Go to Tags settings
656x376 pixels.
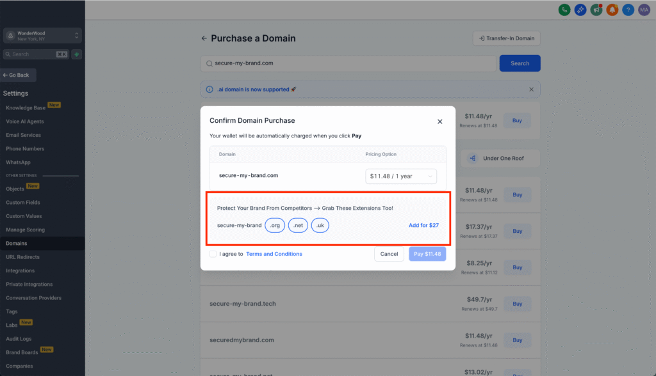pos(12,311)
